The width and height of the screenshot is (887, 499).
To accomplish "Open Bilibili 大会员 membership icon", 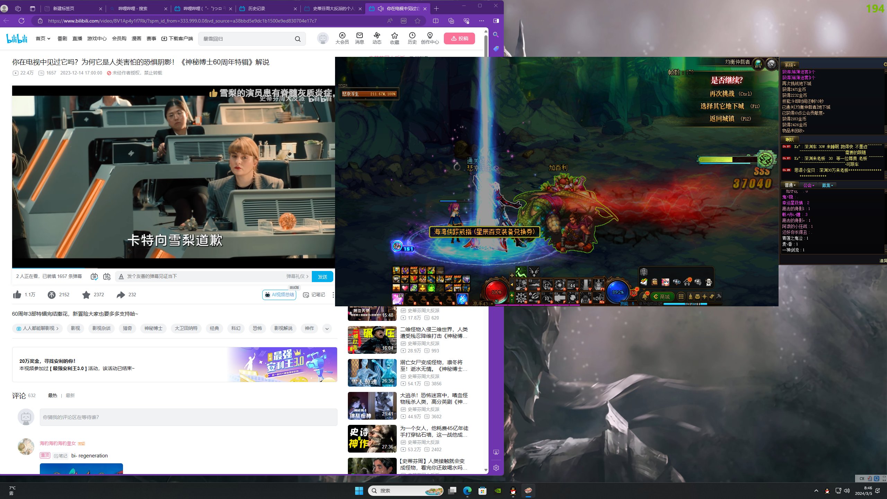I will click(342, 38).
